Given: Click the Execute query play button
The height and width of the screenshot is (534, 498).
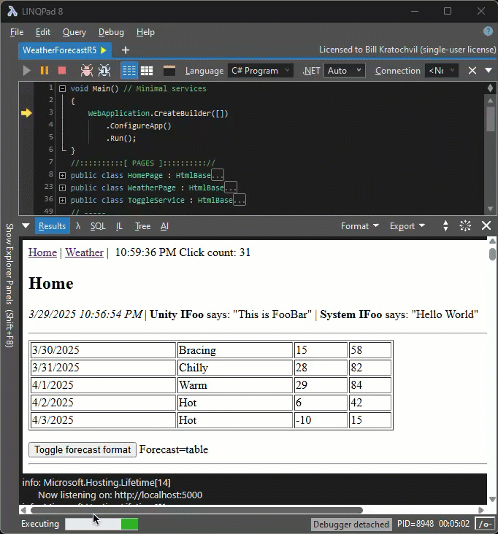Looking at the screenshot, I should coord(26,71).
